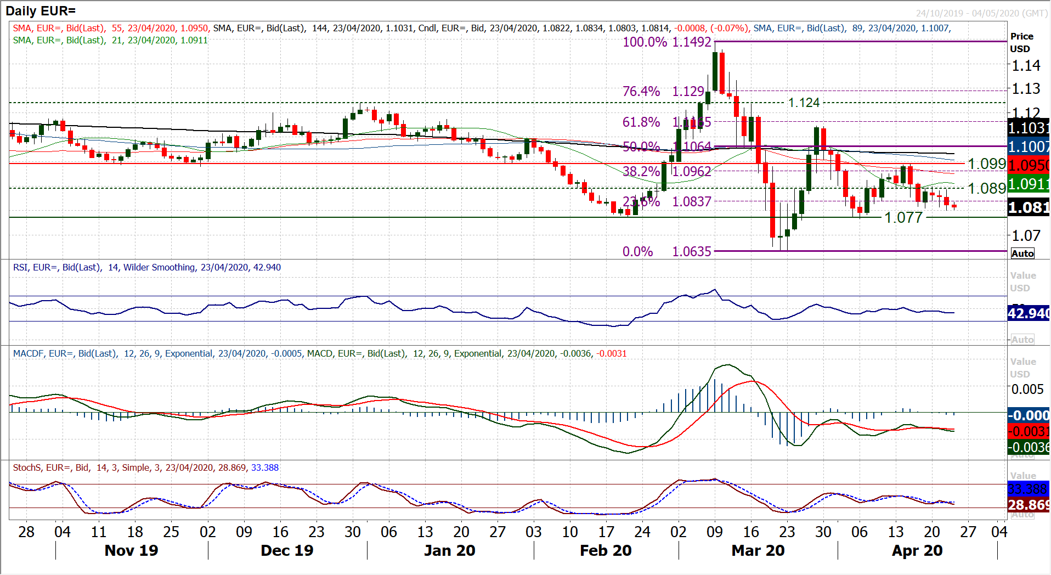
Task: Click the blue 1.1007 price tag
Action: point(1029,146)
